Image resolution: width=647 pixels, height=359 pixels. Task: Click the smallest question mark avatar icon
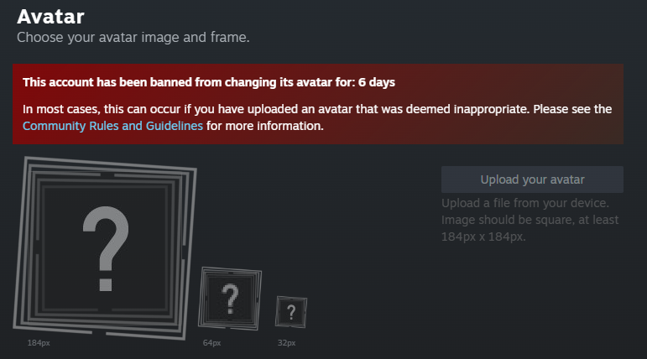click(291, 314)
